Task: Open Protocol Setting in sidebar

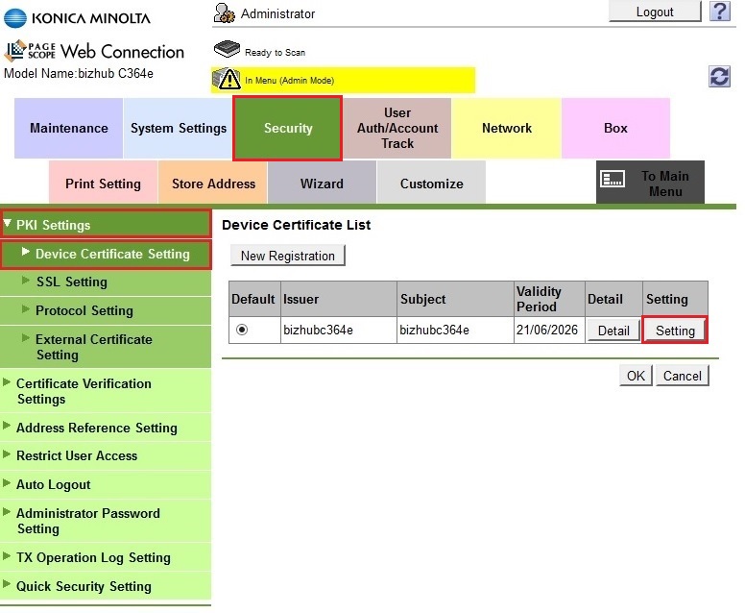Action: (x=106, y=310)
